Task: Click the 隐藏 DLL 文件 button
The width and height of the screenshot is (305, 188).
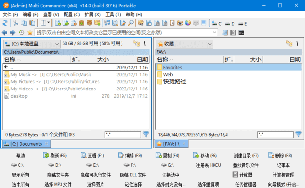Action: click(133, 175)
